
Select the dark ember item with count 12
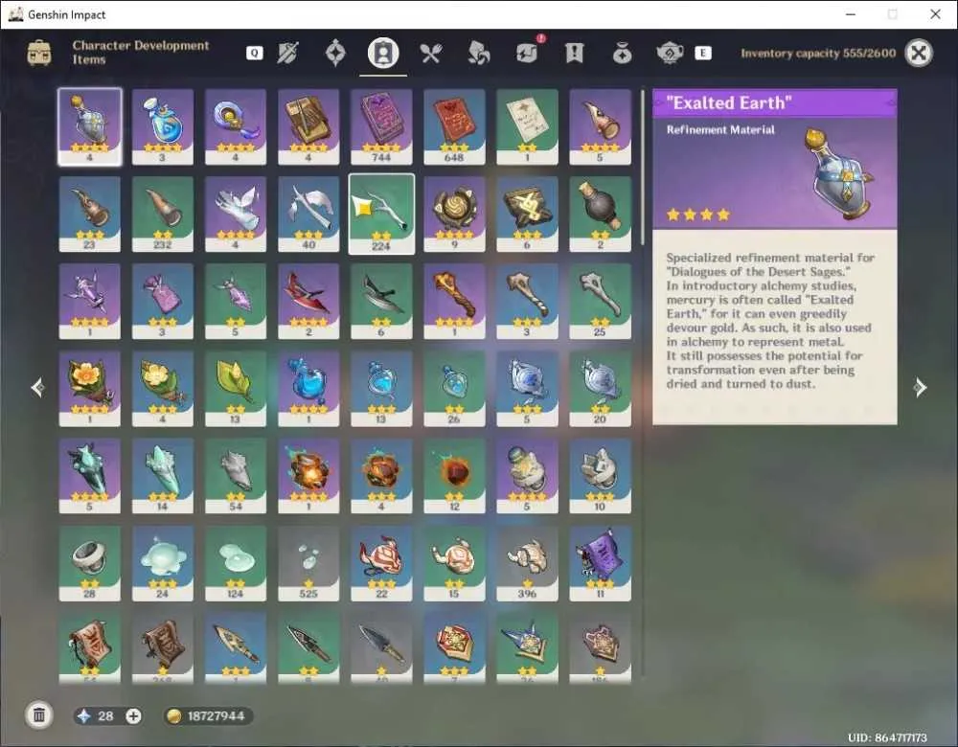coord(454,476)
